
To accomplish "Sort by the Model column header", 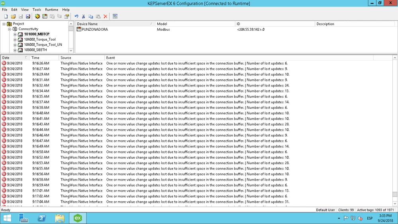I will [195, 24].
